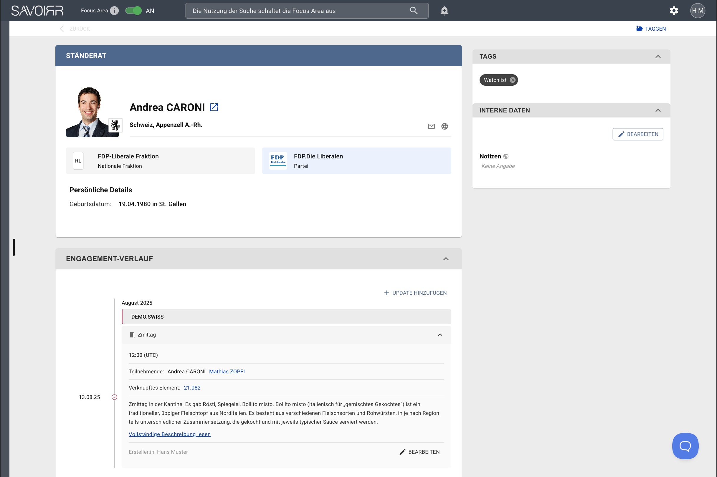Open the chat support bubble
The height and width of the screenshot is (477, 717).
685,446
